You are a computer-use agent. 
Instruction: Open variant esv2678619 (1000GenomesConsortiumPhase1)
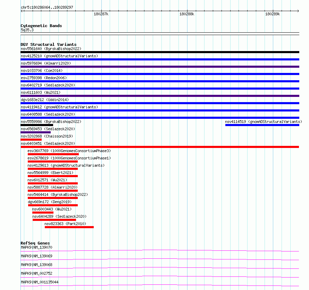69,158
